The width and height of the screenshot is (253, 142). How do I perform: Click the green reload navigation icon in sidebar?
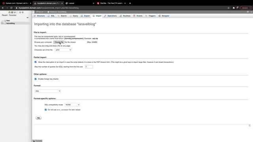click(23, 12)
